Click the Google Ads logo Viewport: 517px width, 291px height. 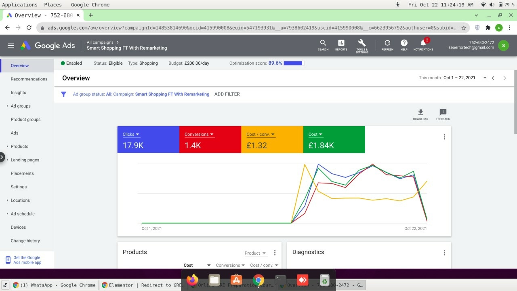coord(48,46)
